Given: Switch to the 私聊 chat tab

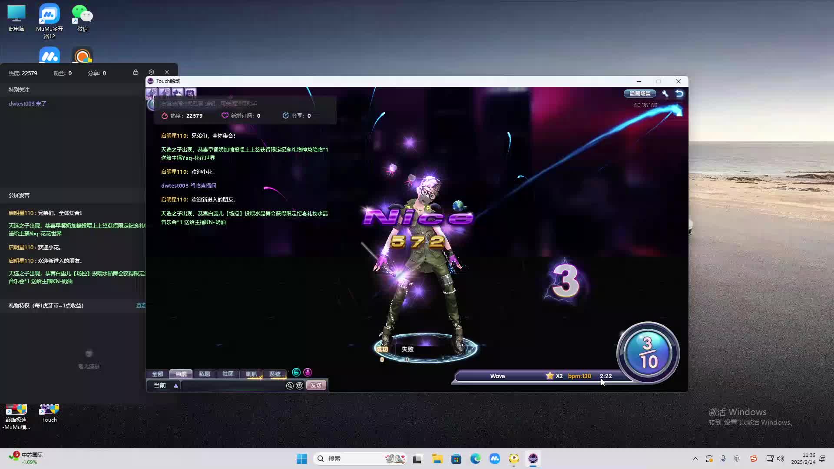Looking at the screenshot, I should (205, 374).
